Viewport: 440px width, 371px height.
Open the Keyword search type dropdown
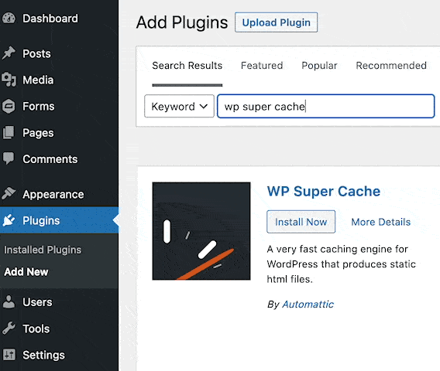pos(179,106)
